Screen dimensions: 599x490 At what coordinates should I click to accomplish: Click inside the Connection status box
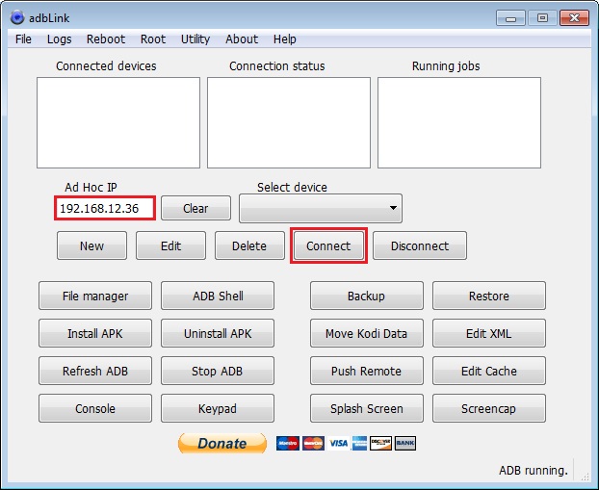[289, 122]
